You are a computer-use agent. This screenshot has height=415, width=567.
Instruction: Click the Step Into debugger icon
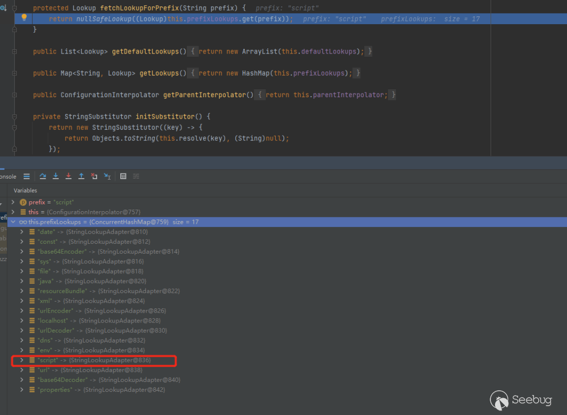pyautogui.click(x=56, y=176)
